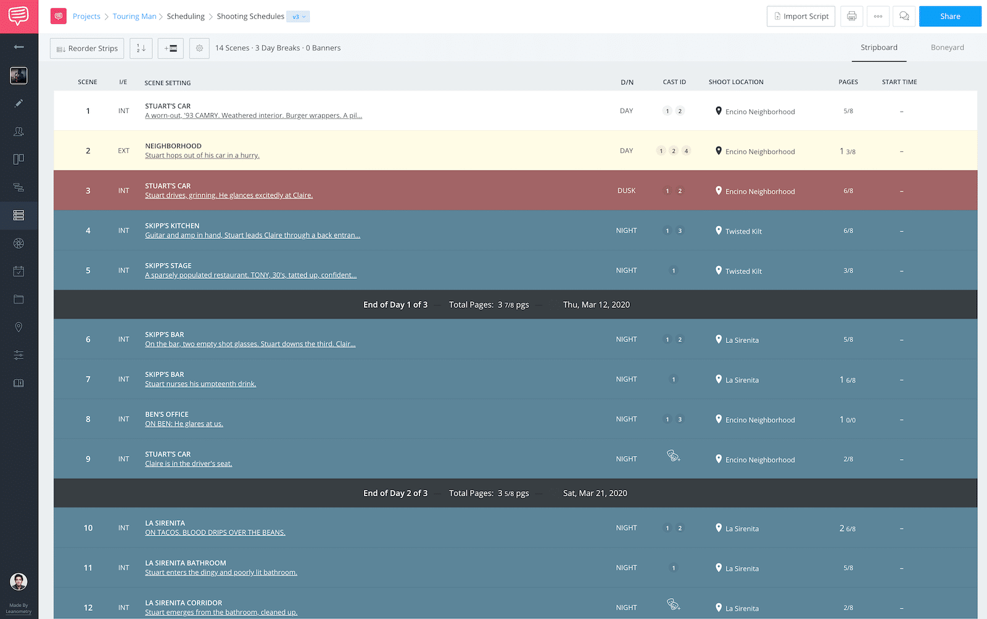The image size is (987, 619).
Task: Open the v3 version dropdown
Action: (x=298, y=16)
